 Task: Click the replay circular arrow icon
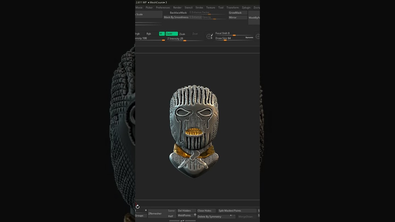pyautogui.click(x=138, y=207)
